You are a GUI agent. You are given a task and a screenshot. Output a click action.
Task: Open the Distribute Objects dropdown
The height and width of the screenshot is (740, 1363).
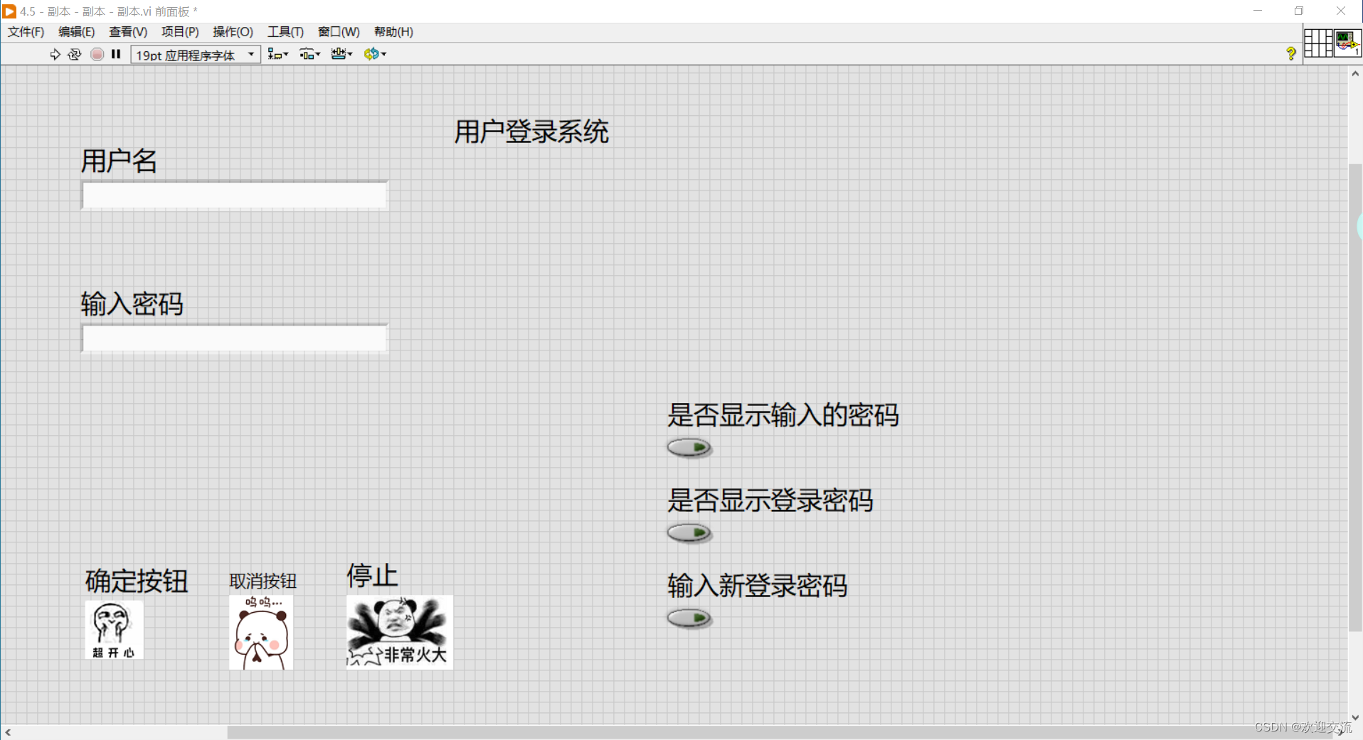[309, 54]
